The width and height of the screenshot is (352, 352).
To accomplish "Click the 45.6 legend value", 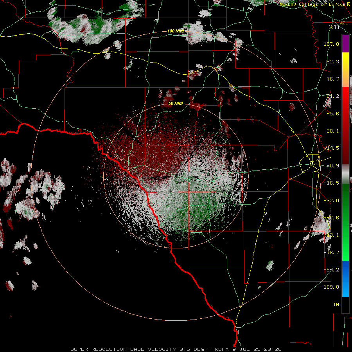I will tap(333, 113).
